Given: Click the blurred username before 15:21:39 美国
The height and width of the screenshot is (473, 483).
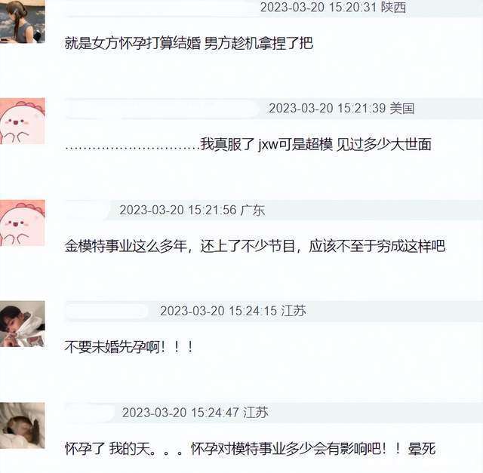Looking at the screenshot, I should (x=162, y=109).
